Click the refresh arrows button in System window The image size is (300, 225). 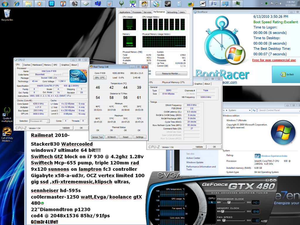pos(254,110)
